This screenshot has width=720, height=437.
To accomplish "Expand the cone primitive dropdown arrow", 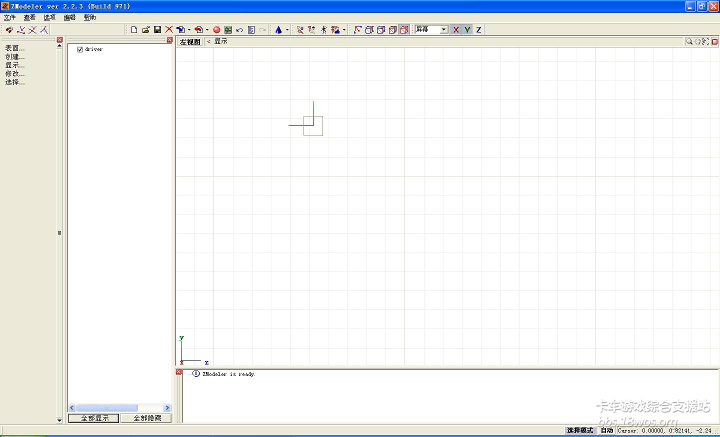I will click(287, 30).
